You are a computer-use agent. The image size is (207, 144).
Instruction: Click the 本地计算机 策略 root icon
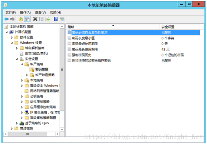click(x=6, y=27)
